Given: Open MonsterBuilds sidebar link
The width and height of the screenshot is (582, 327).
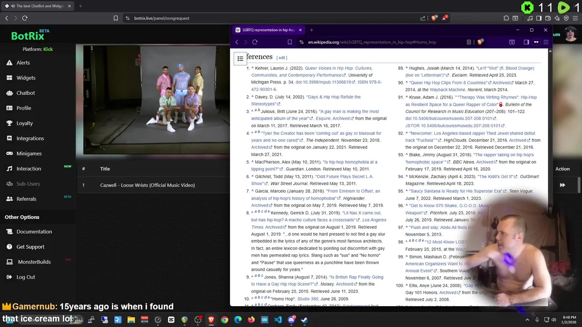Looking at the screenshot, I should (34, 262).
